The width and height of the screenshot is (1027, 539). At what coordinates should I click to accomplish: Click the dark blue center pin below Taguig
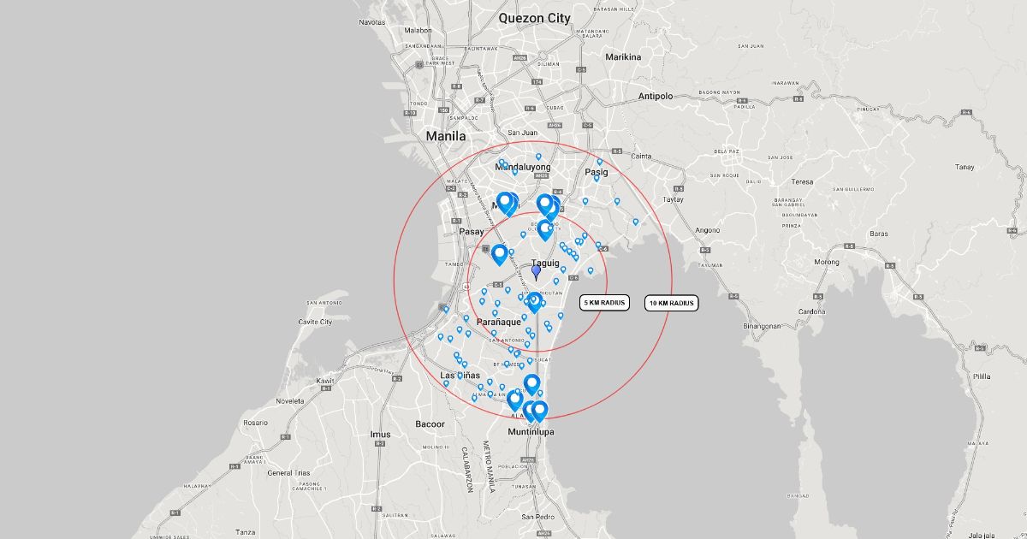[x=537, y=272]
